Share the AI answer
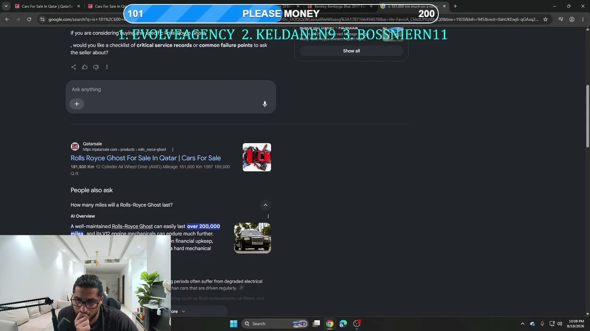The height and width of the screenshot is (331, 590). point(73,67)
